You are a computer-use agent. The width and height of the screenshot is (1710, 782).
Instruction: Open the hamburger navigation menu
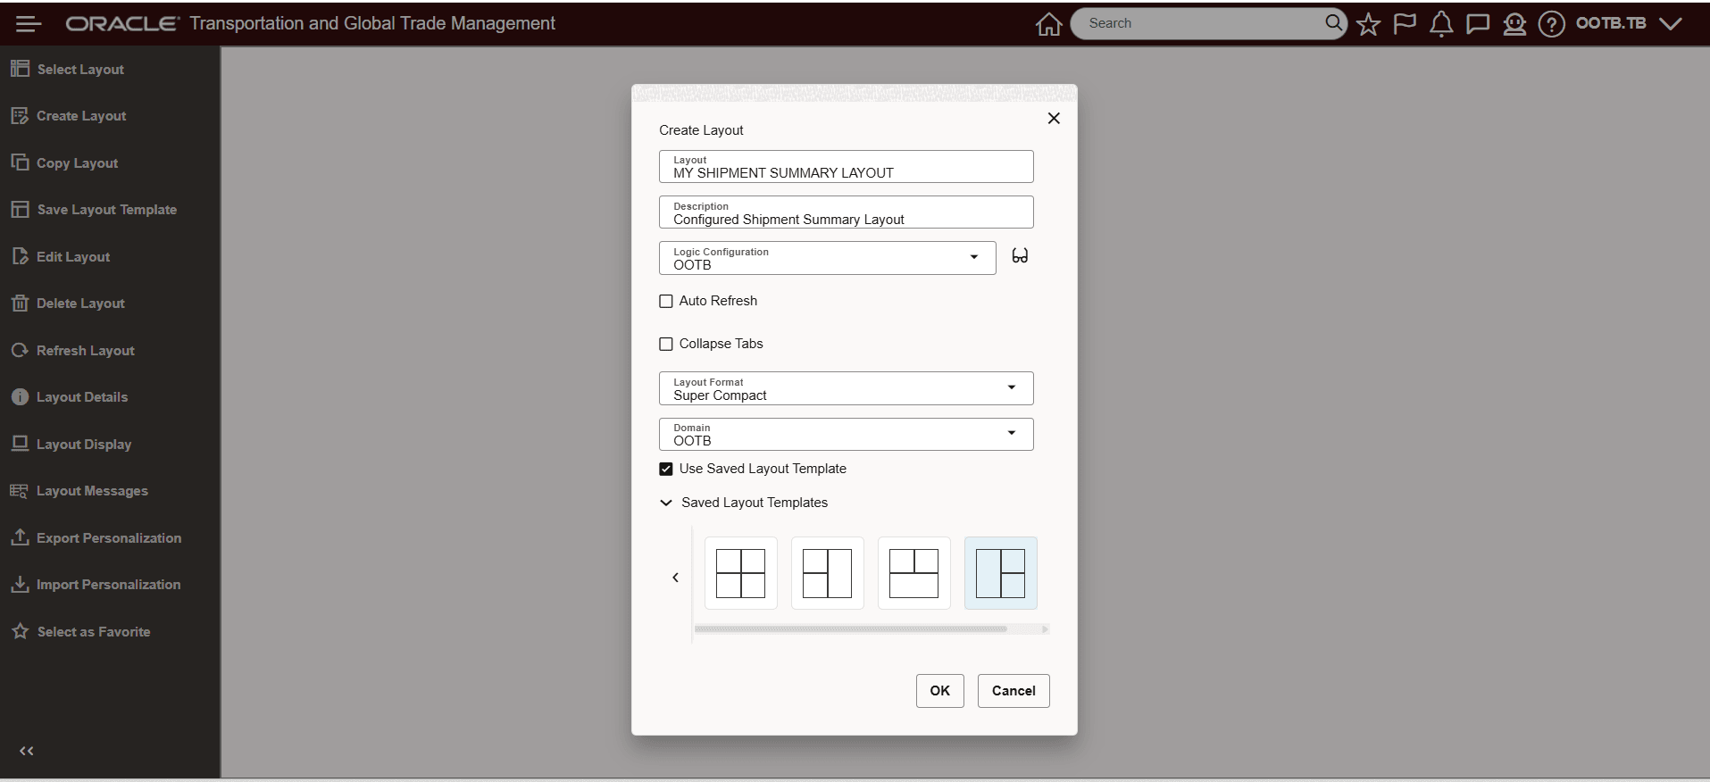29,24
